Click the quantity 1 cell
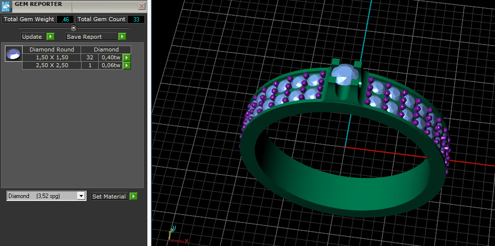Image resolution: width=495 pixels, height=246 pixels. (90, 66)
